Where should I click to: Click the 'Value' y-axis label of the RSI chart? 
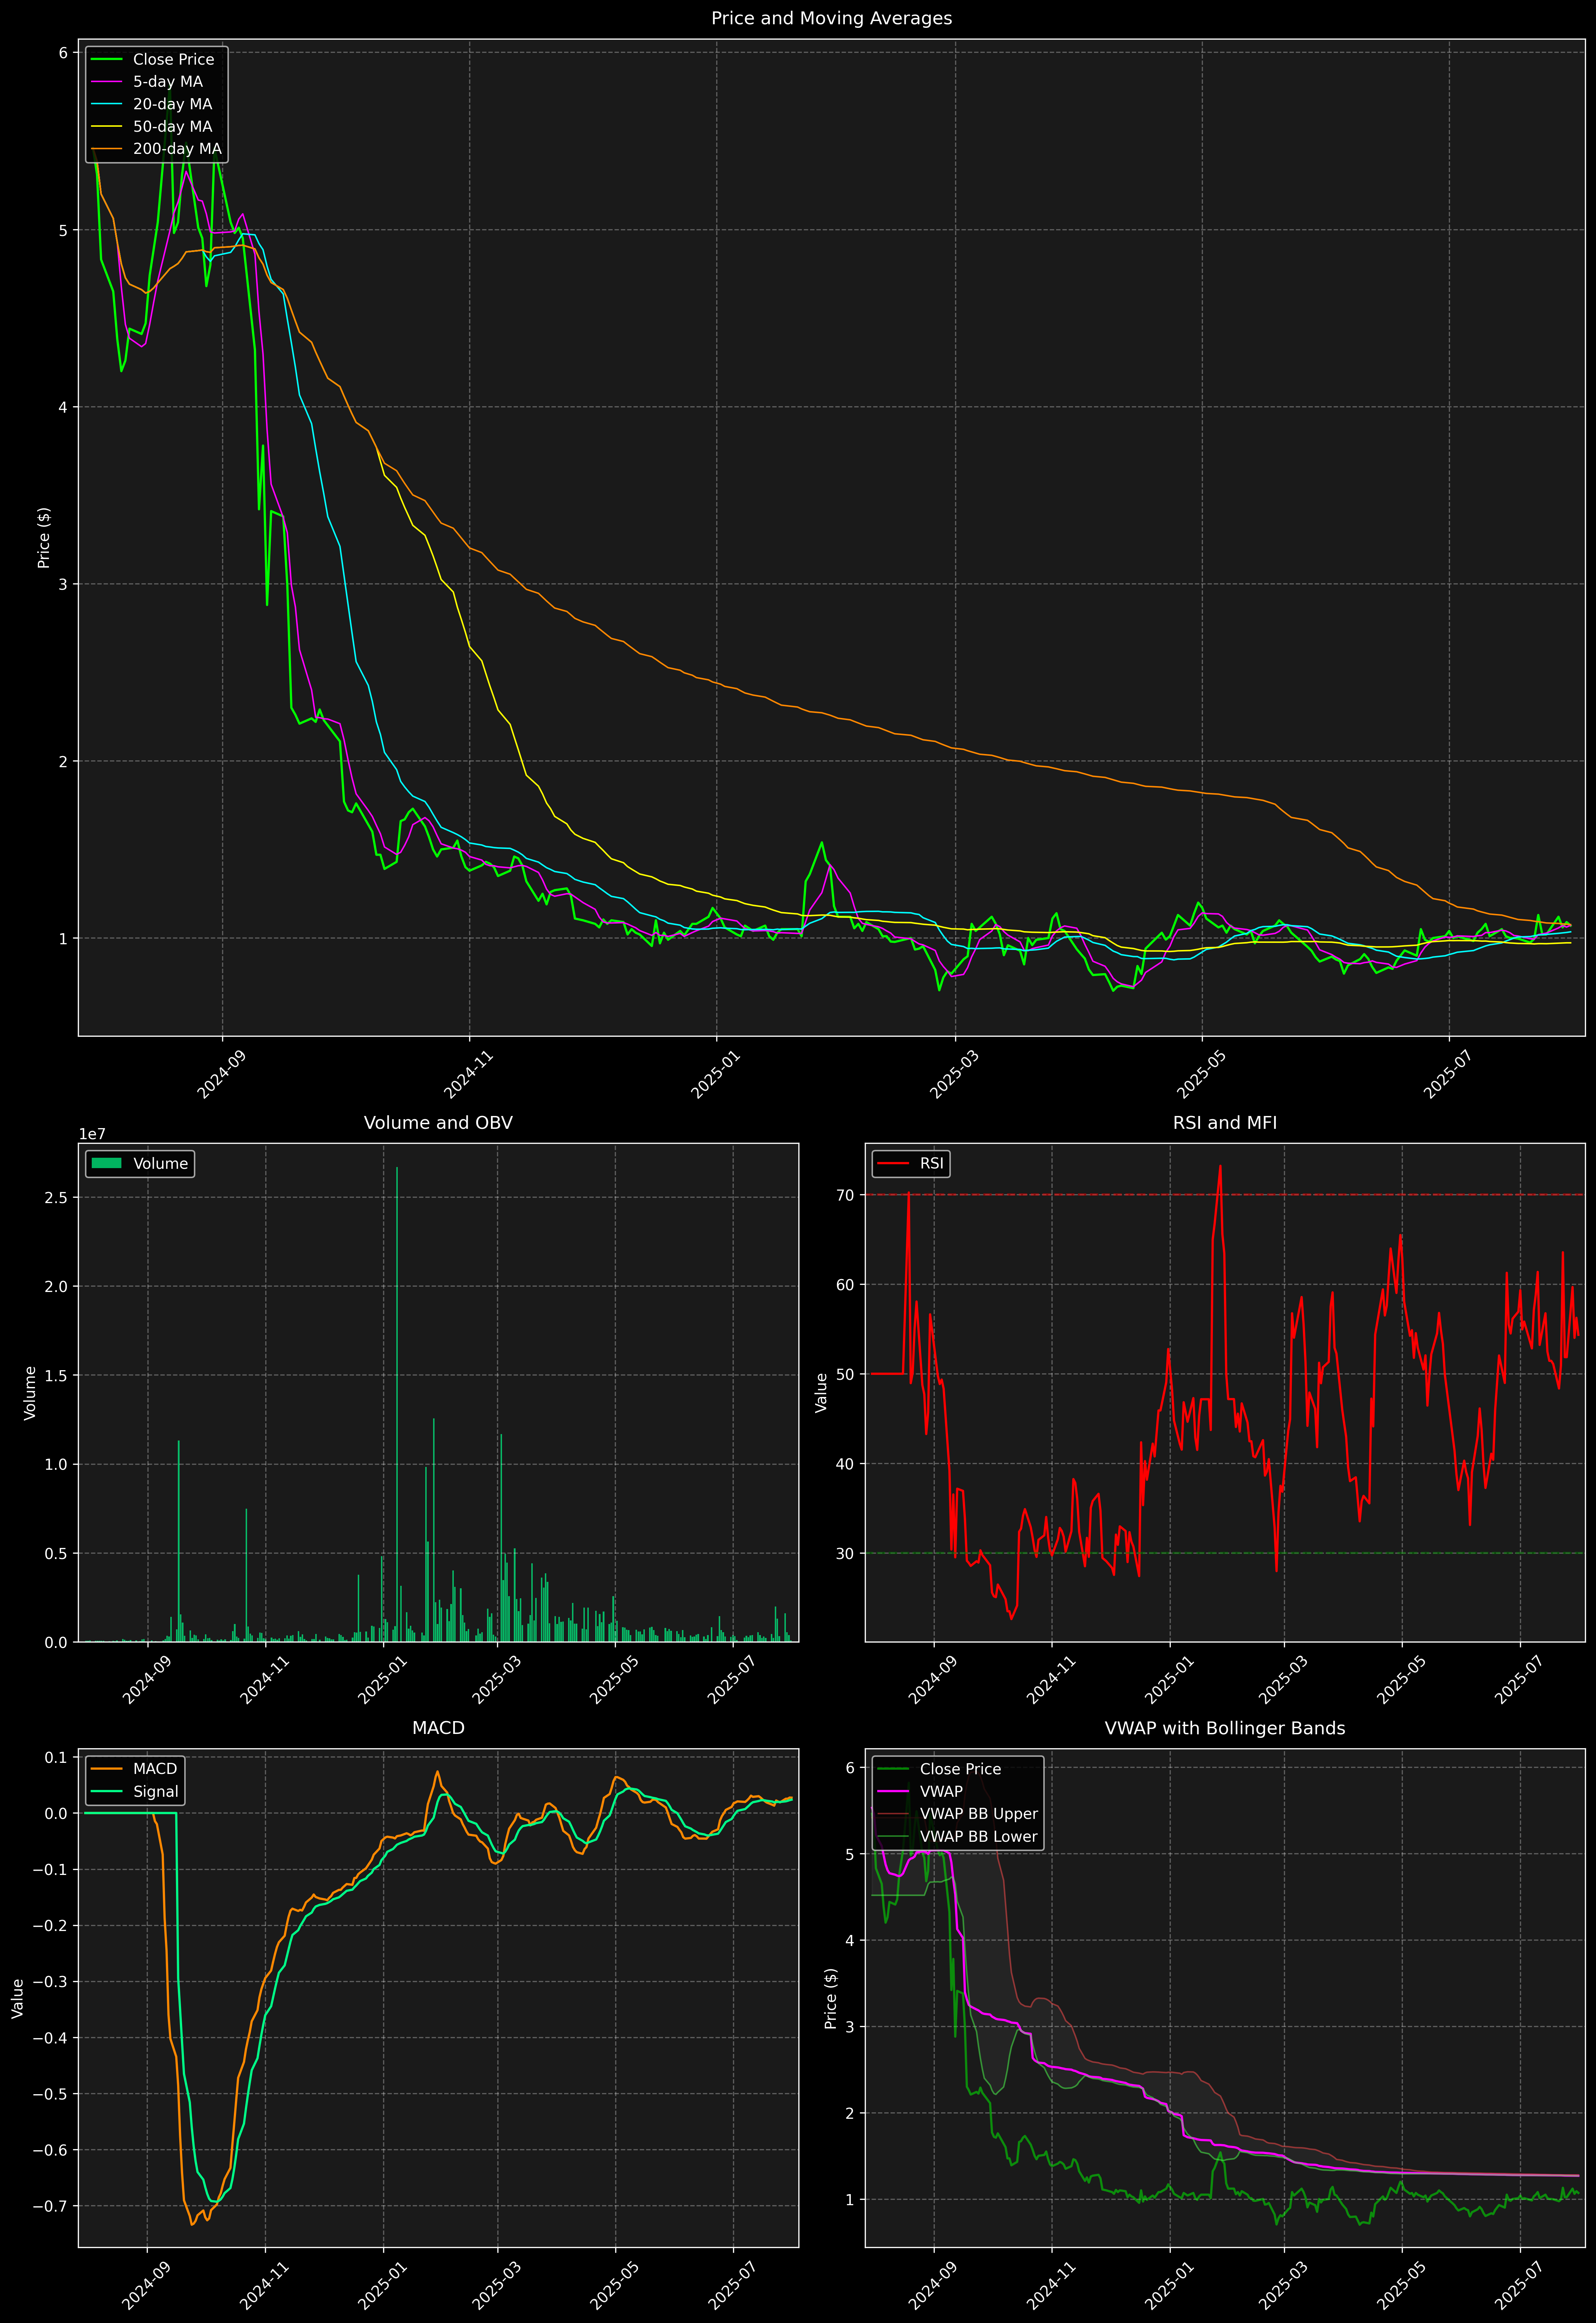click(x=822, y=1392)
